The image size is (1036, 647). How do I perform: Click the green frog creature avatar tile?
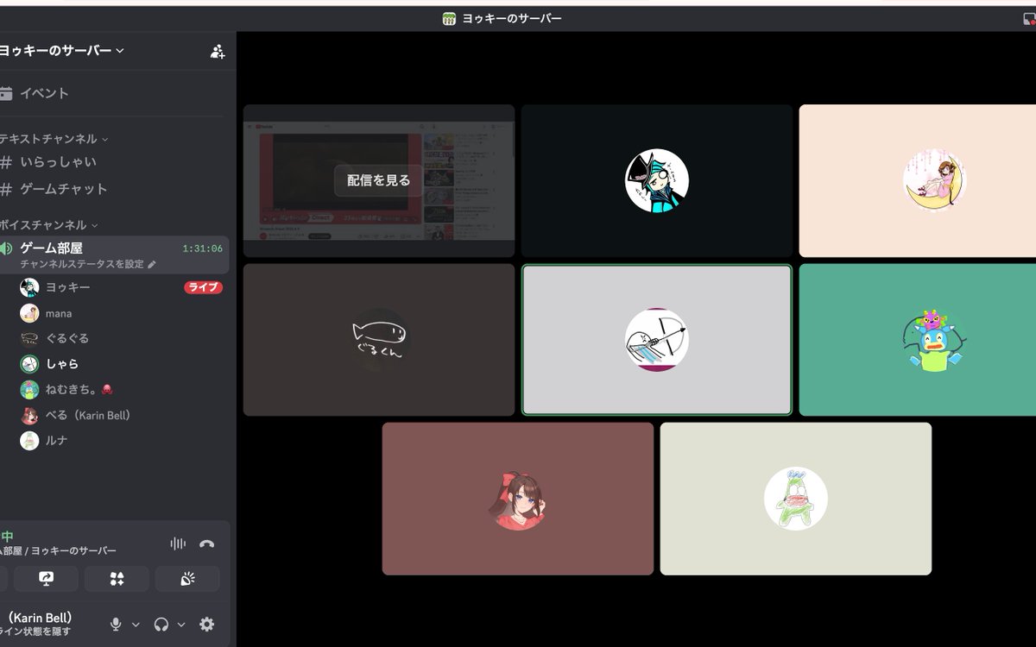(796, 499)
